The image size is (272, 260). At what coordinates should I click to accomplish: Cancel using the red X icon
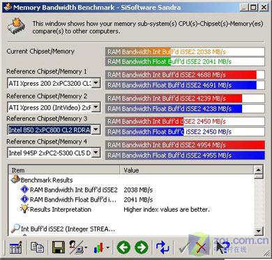pyautogui.click(x=202, y=247)
